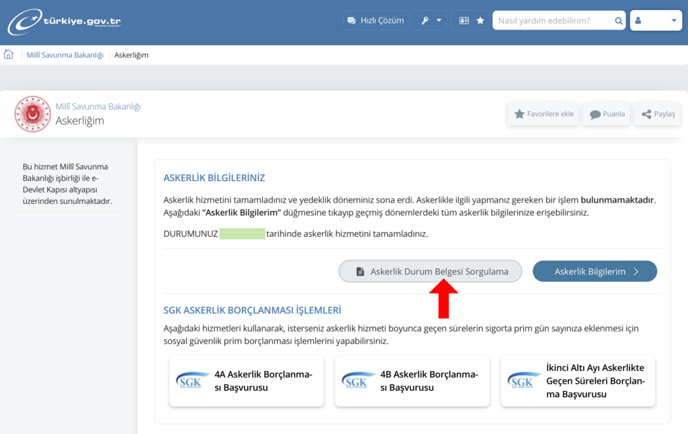Add service with Favorilere ekle
The image size is (688, 434).
543,114
